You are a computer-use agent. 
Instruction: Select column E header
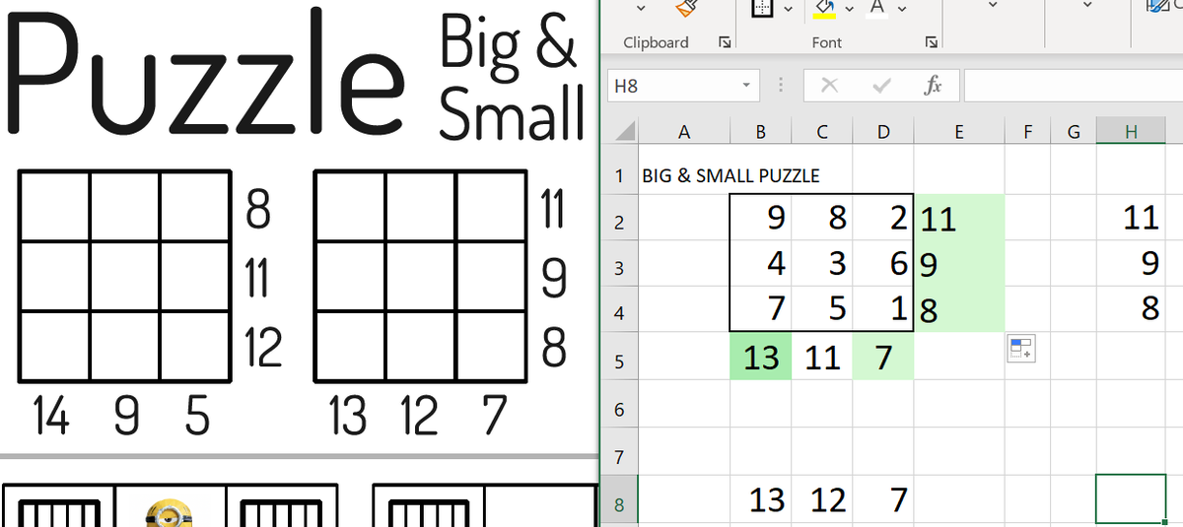tap(958, 131)
